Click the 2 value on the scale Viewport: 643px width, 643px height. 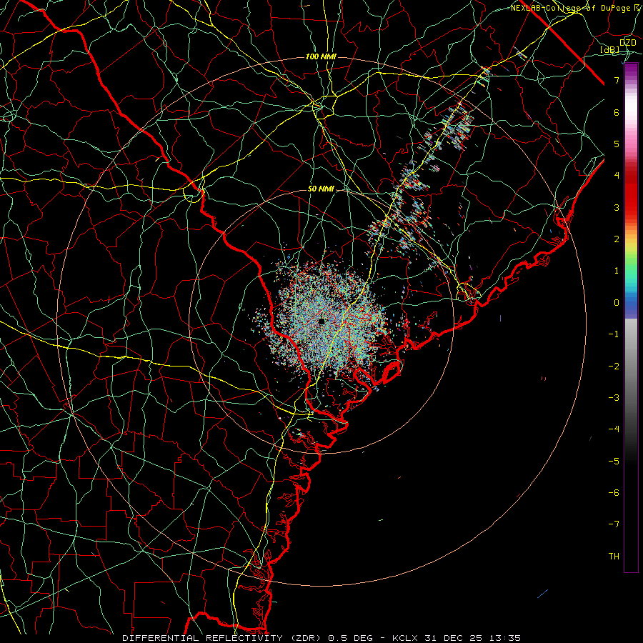[617, 239]
